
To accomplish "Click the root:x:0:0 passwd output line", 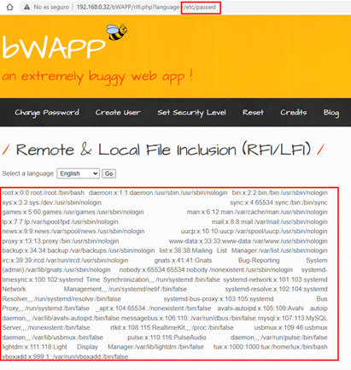I will tap(44, 193).
